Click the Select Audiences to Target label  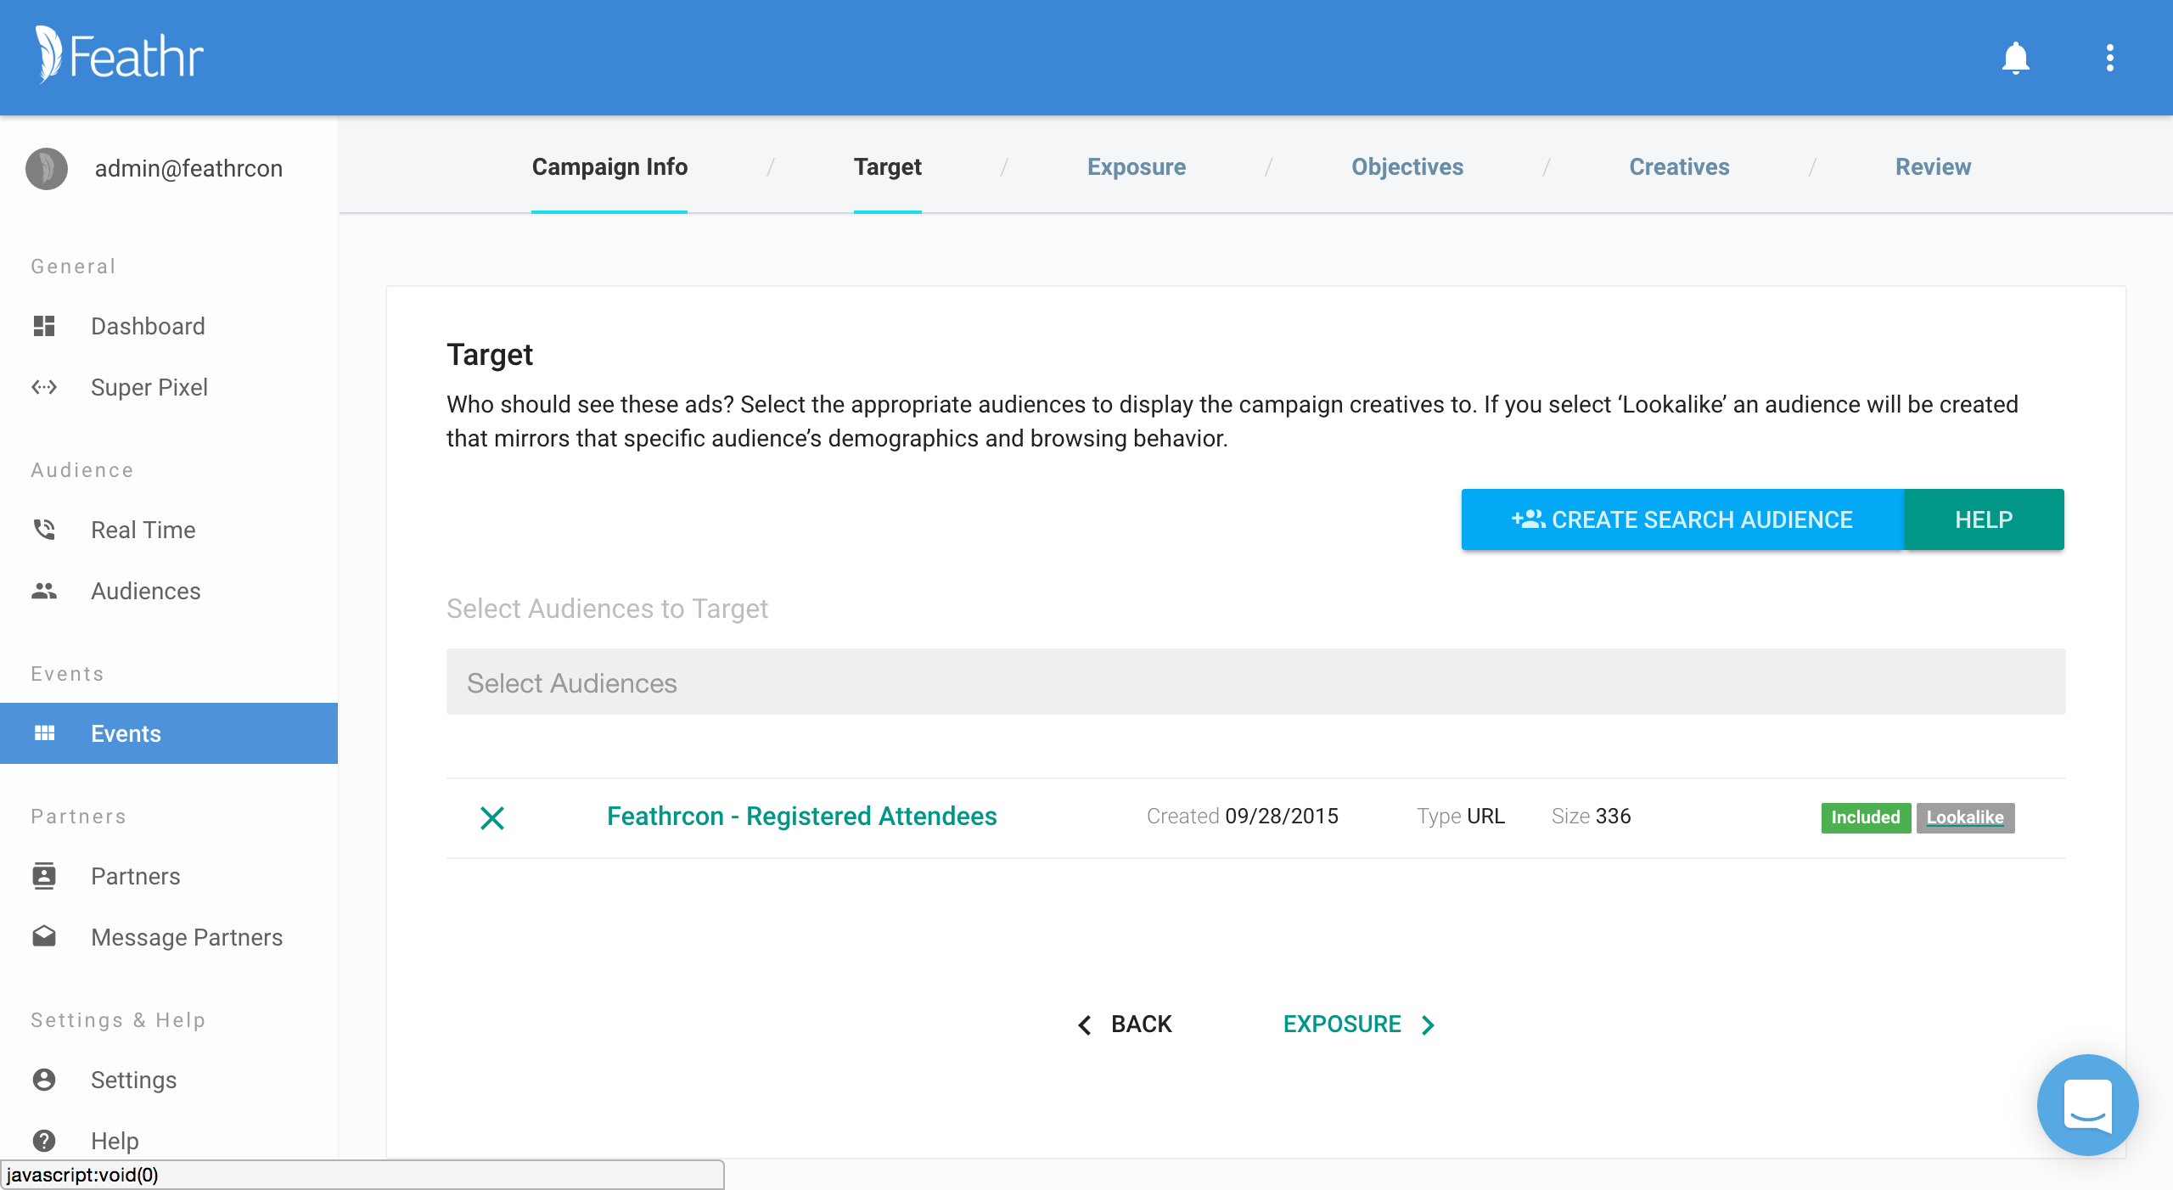[x=607, y=609]
